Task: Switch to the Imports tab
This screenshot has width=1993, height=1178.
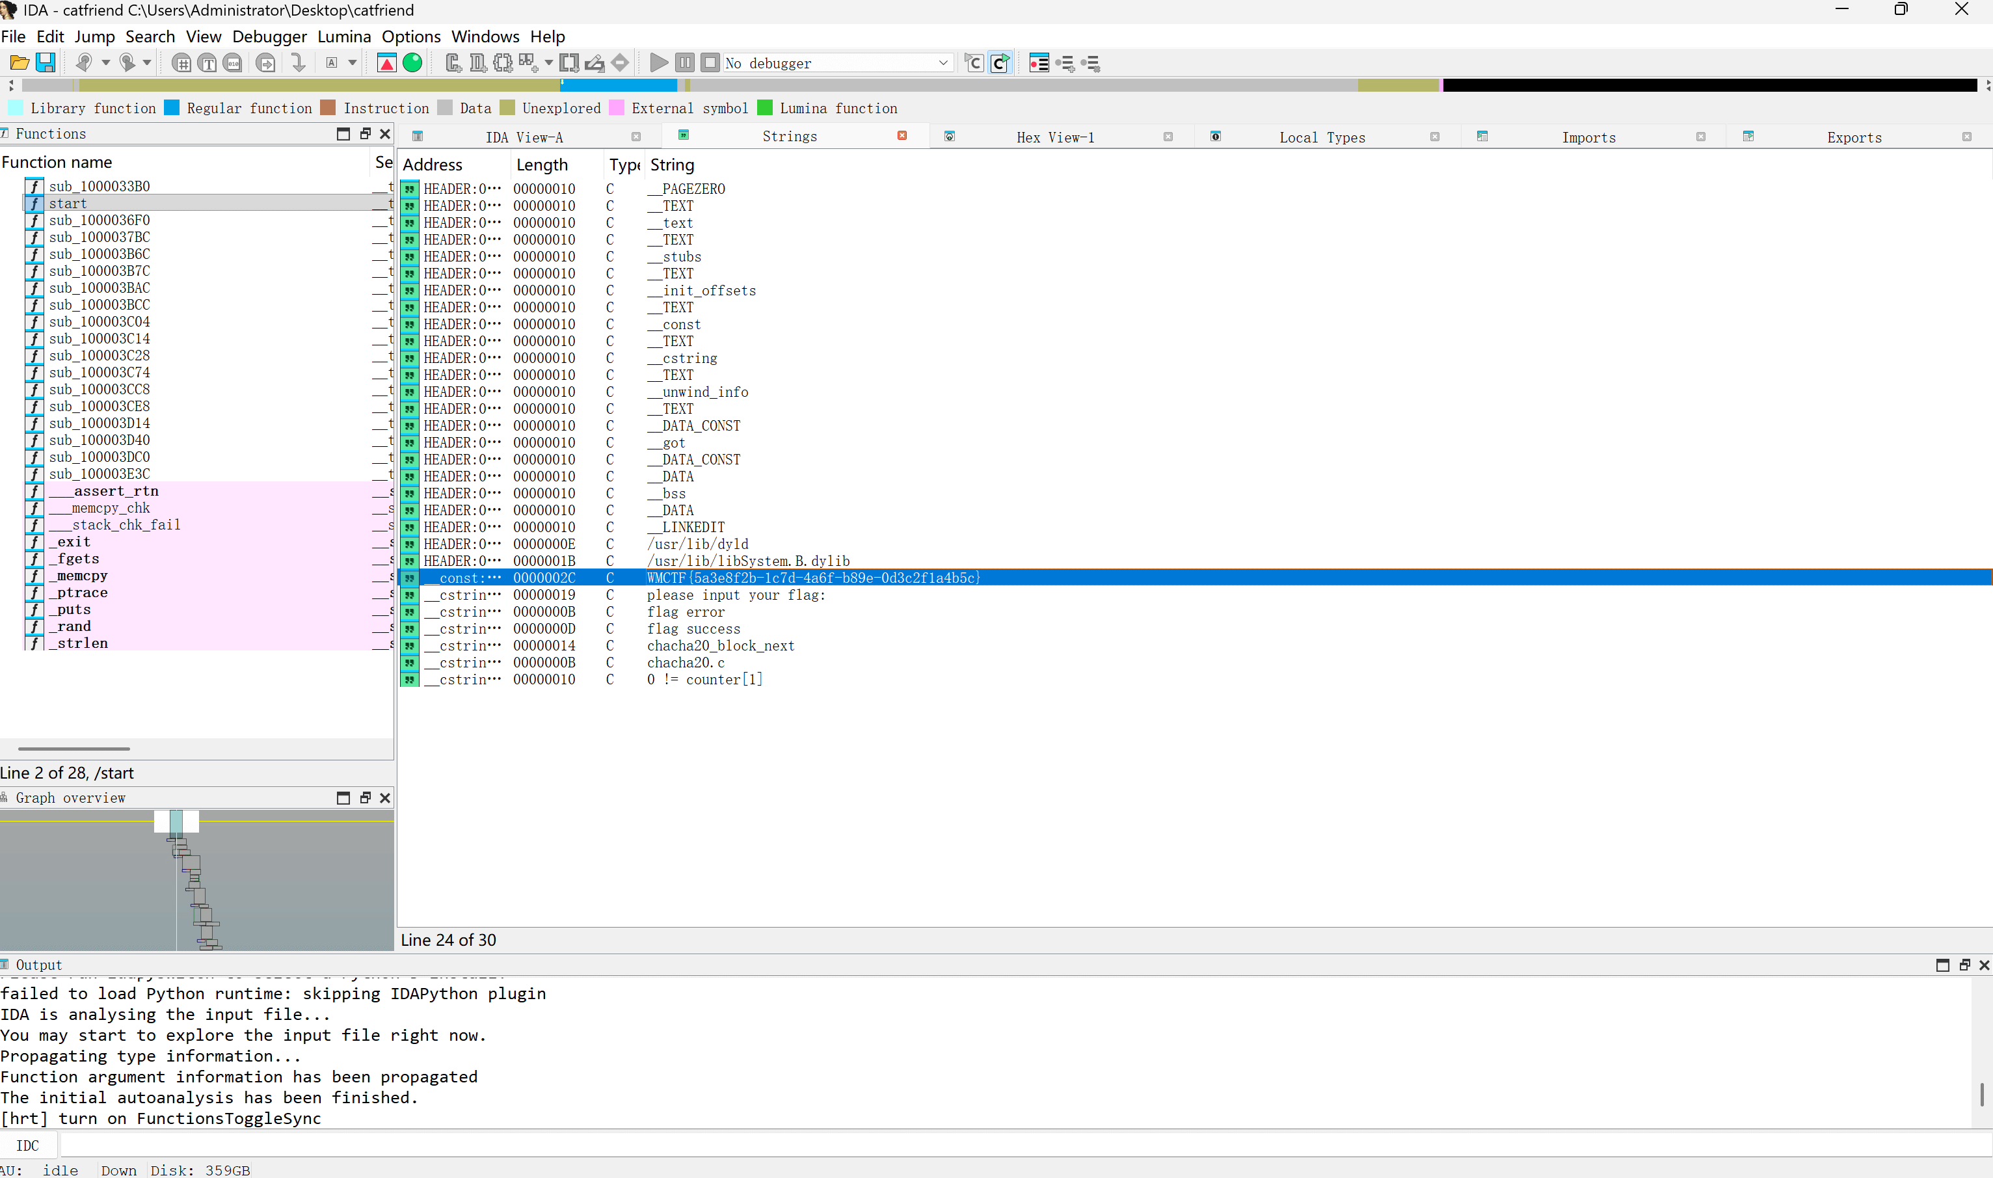Action: (x=1588, y=137)
